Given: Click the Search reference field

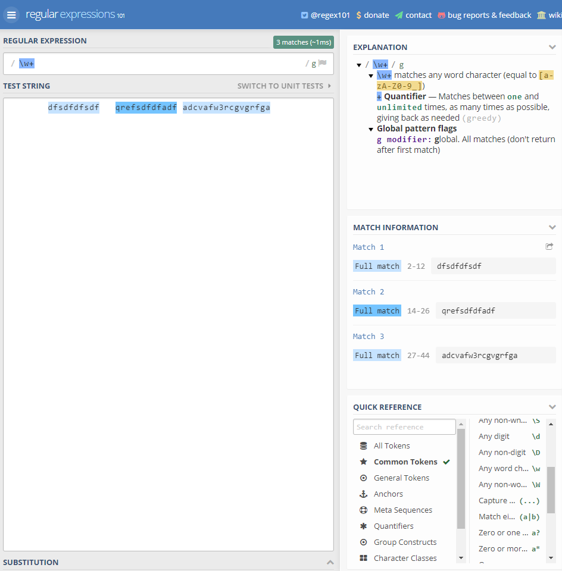Looking at the screenshot, I should (404, 427).
